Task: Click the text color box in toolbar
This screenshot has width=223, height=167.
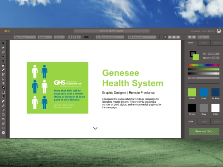Action: click(86, 37)
